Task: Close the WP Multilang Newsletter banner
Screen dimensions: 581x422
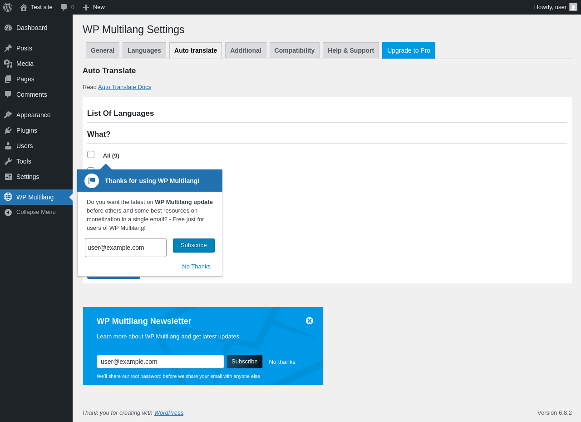Action: [310, 321]
